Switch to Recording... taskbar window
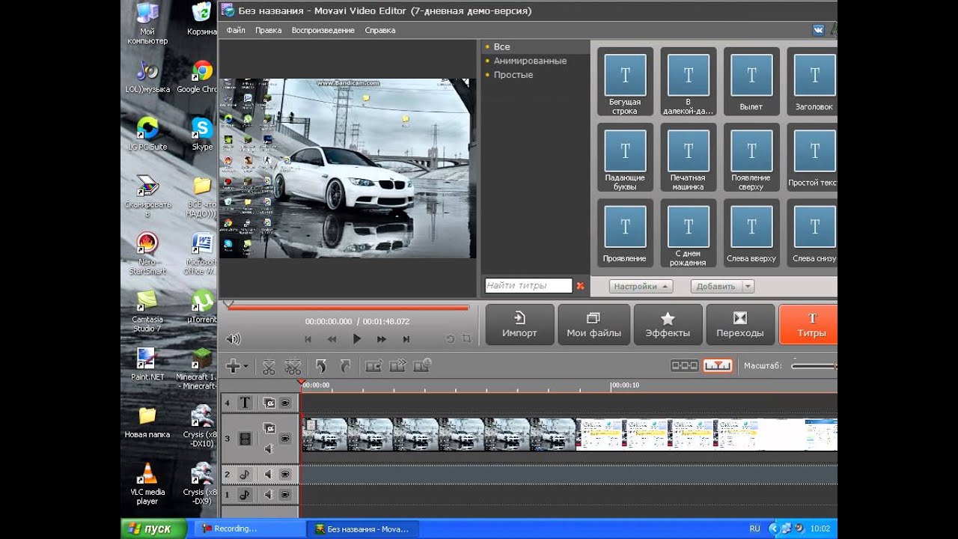This screenshot has width=958, height=539. pos(250,529)
